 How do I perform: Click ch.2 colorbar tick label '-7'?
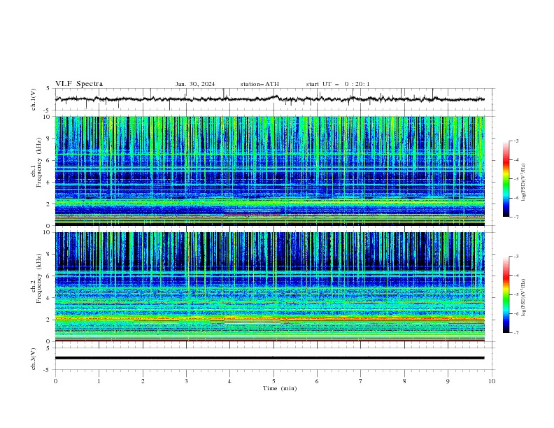point(516,333)
